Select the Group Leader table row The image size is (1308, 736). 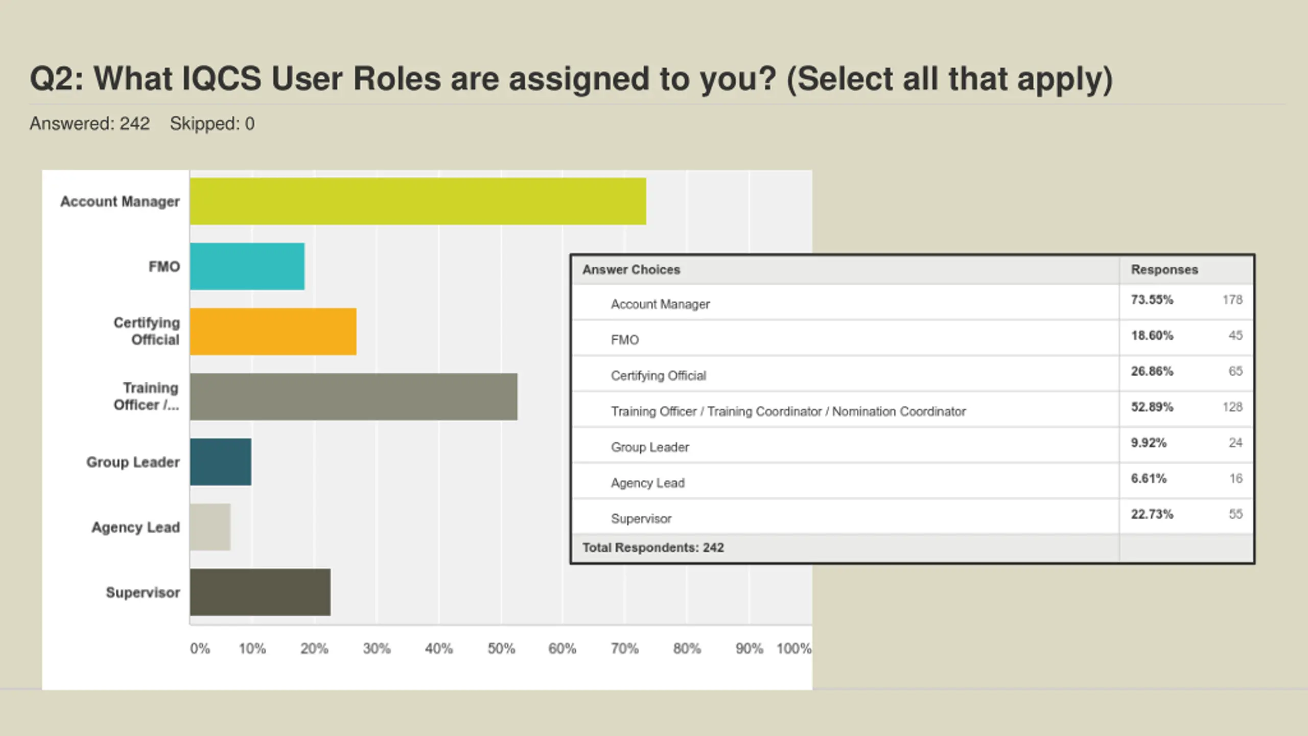tap(650, 447)
